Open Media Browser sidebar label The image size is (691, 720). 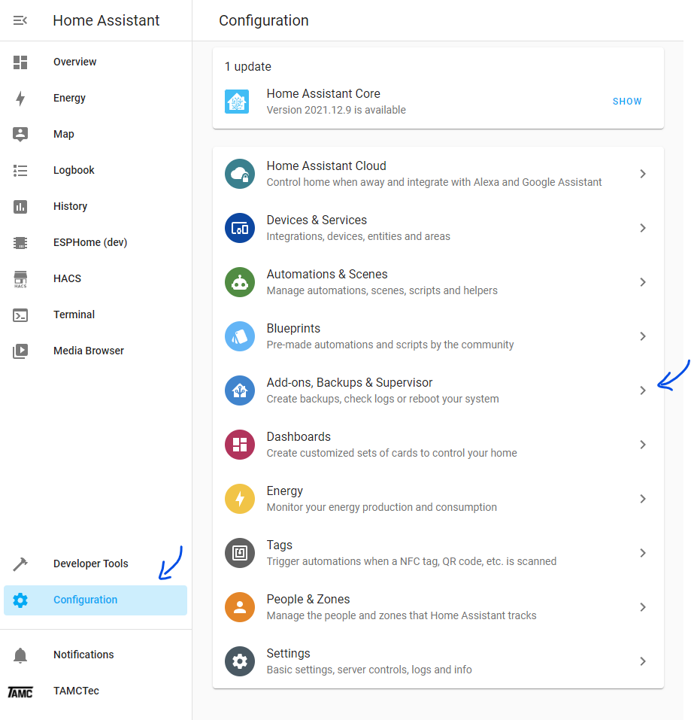point(89,351)
